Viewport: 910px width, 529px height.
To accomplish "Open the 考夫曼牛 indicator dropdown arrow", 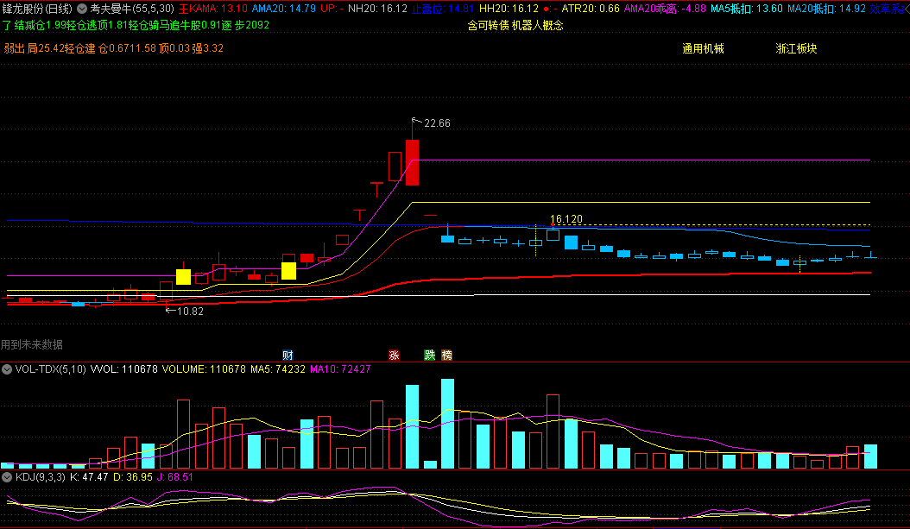I will click(x=82, y=9).
